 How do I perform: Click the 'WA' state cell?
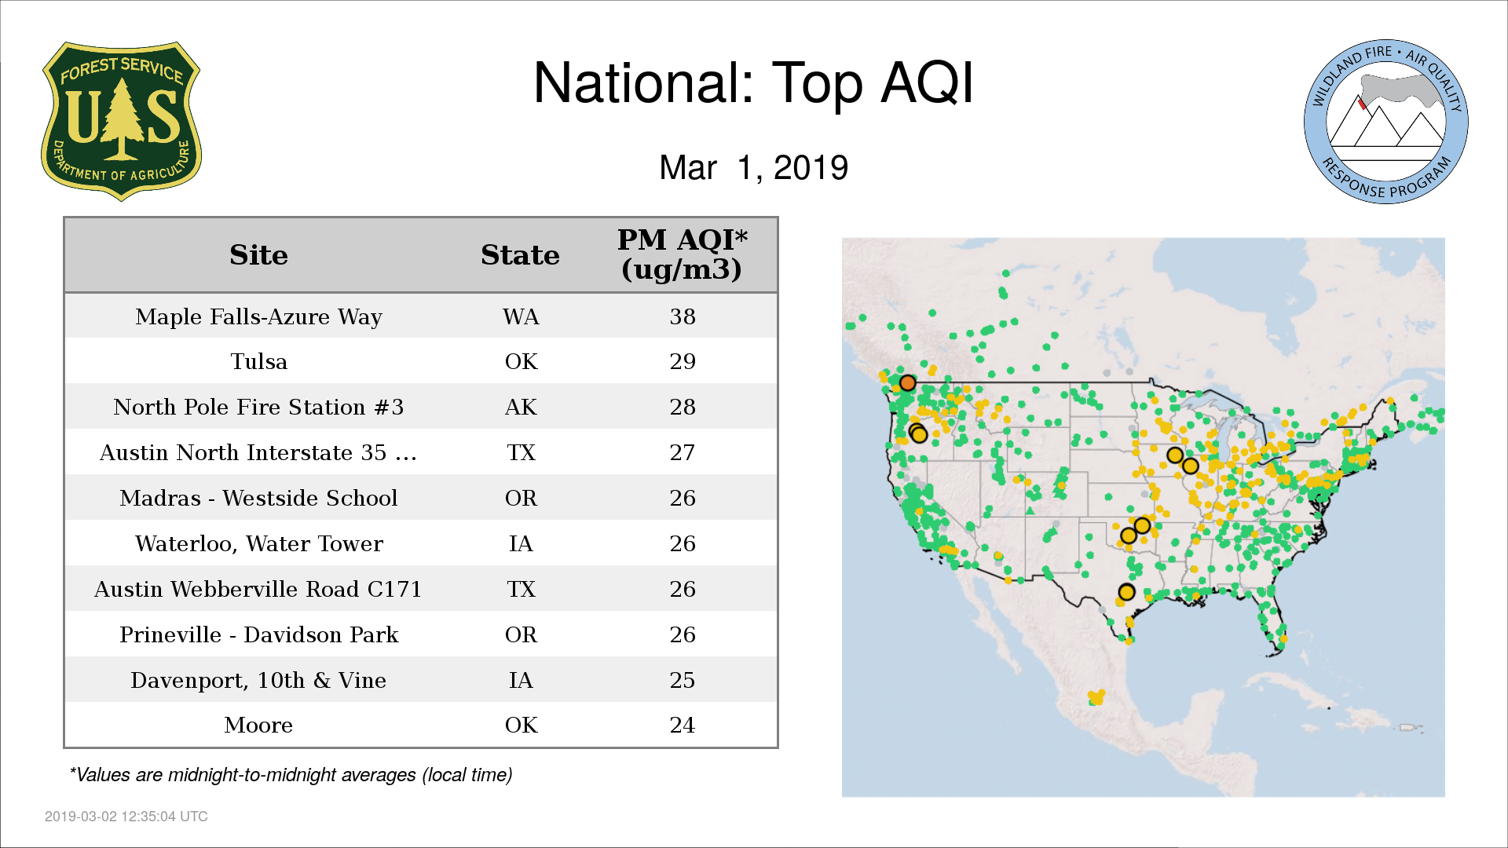point(521,317)
